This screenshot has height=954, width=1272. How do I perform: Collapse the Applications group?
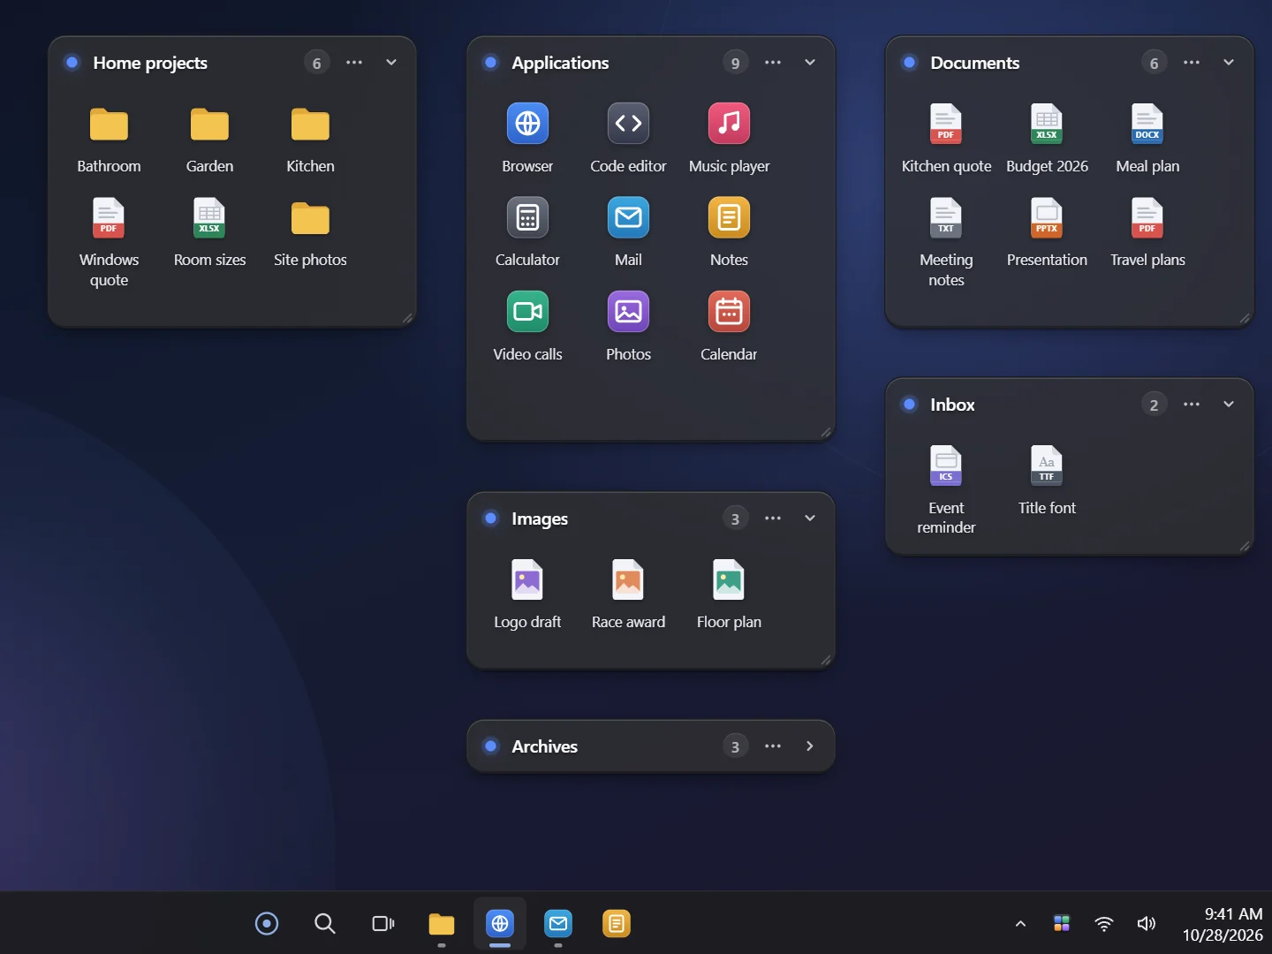[810, 63]
